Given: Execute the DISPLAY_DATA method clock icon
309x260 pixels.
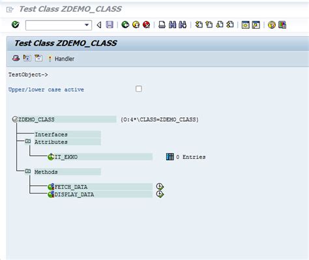Looking at the screenshot, I should click(x=160, y=194).
